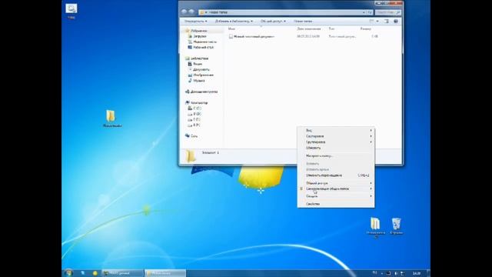Open the Windows Start menu orb

68,273
